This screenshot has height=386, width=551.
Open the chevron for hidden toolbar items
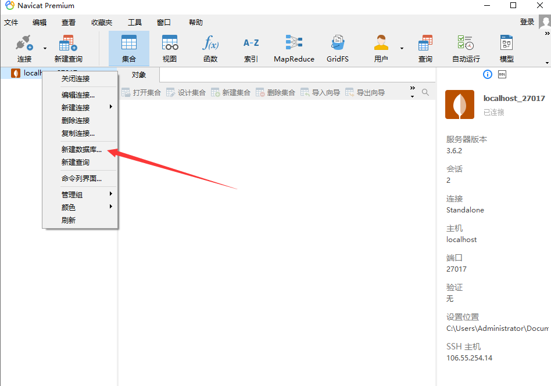[x=413, y=87]
